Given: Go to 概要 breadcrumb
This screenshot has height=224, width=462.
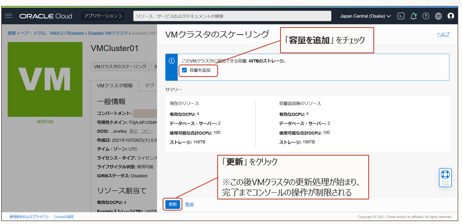Looking at the screenshot, I should pyautogui.click(x=12, y=33).
